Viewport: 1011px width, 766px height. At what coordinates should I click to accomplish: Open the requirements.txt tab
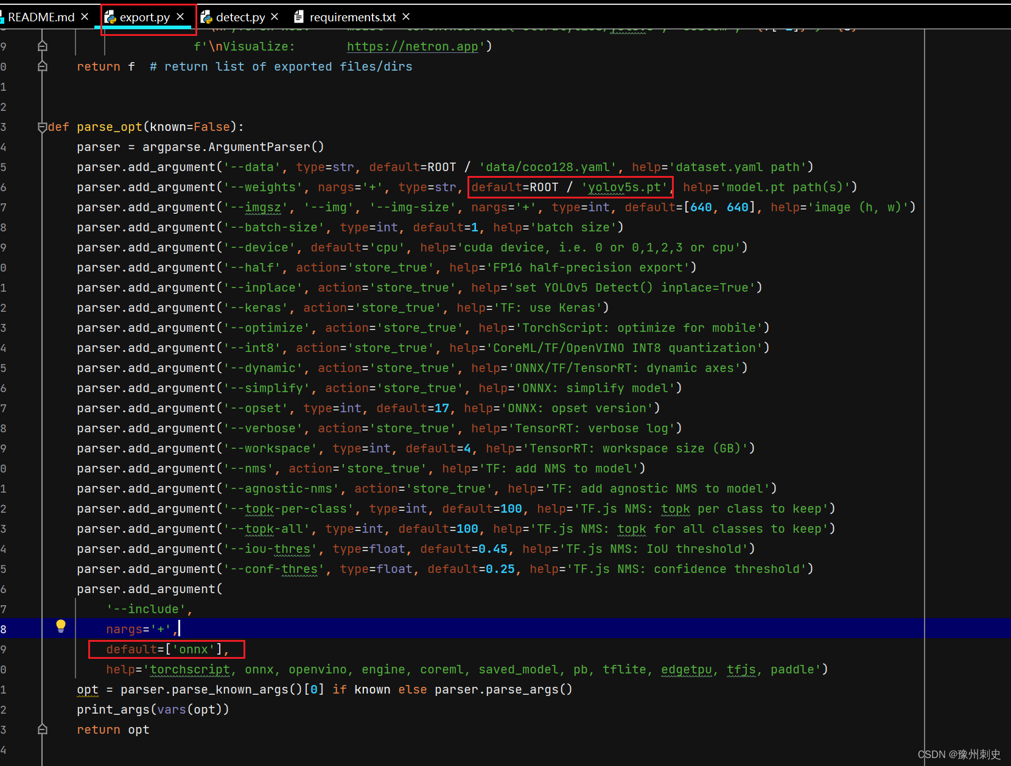click(x=352, y=17)
